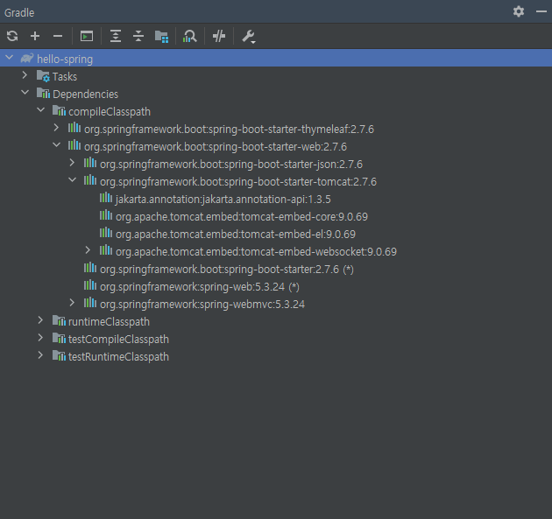Open Gradle build tool settings wrench

tap(249, 37)
